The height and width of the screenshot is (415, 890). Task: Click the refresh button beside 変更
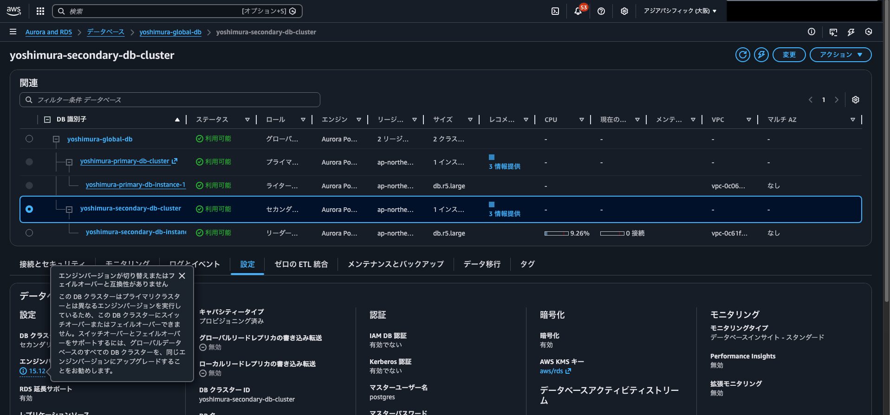(742, 55)
